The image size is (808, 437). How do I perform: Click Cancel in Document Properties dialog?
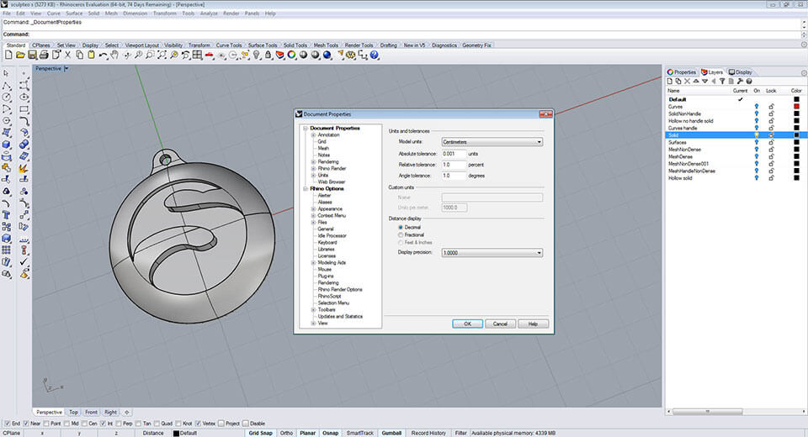click(x=500, y=324)
